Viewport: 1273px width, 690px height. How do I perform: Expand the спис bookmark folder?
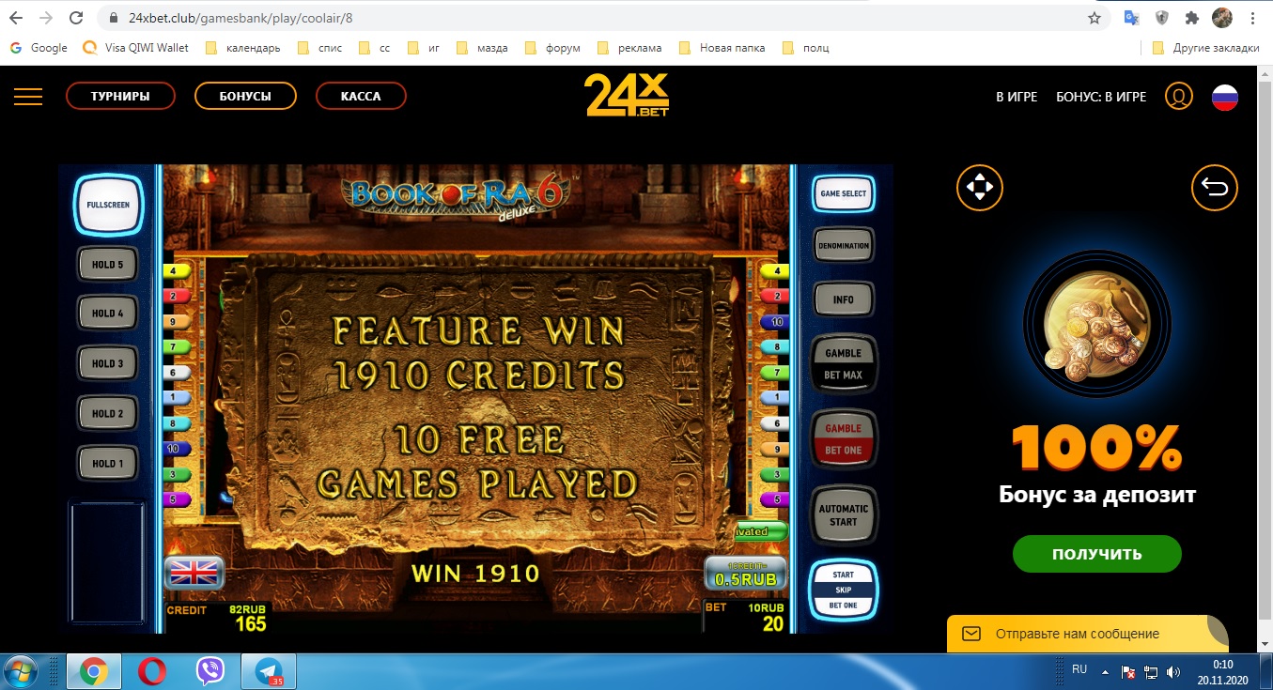point(320,48)
